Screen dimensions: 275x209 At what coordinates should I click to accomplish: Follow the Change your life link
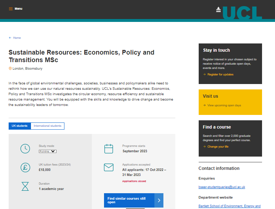(x=218, y=147)
